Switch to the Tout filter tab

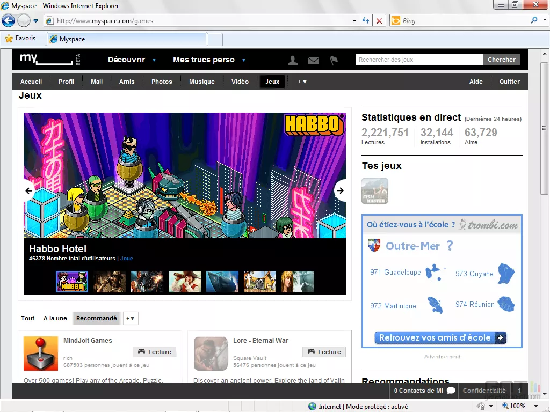28,318
